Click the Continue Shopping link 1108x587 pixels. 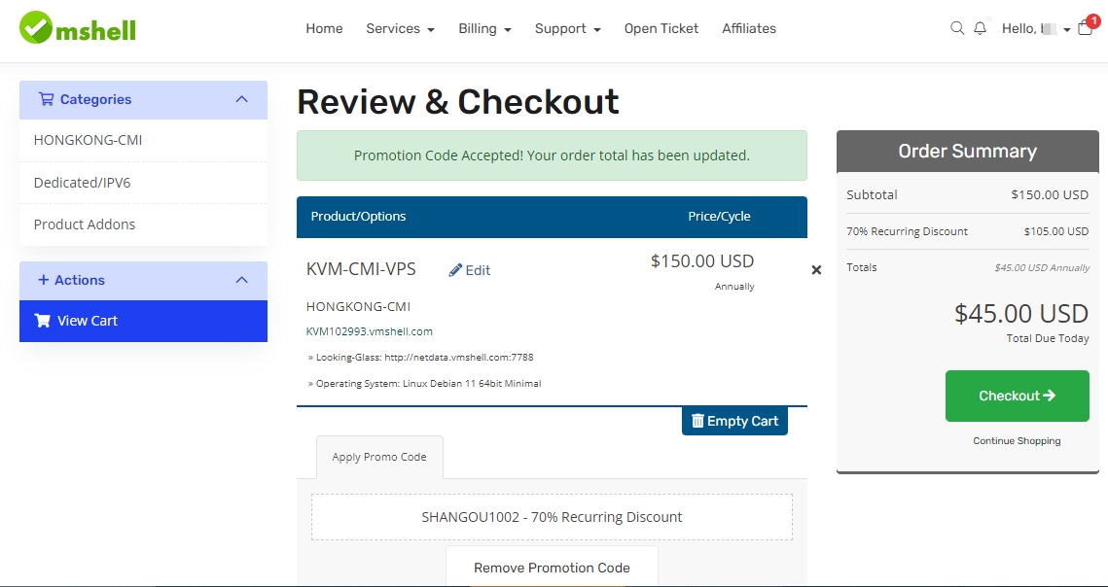[1017, 441]
